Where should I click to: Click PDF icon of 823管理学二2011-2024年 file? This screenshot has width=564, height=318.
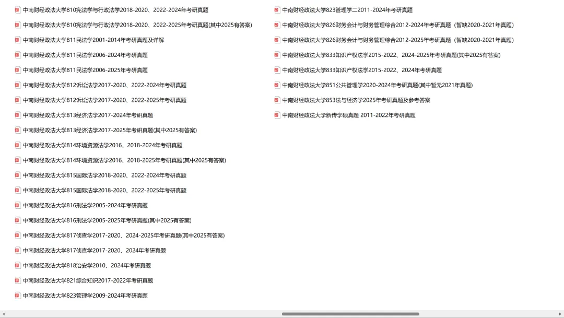click(277, 10)
